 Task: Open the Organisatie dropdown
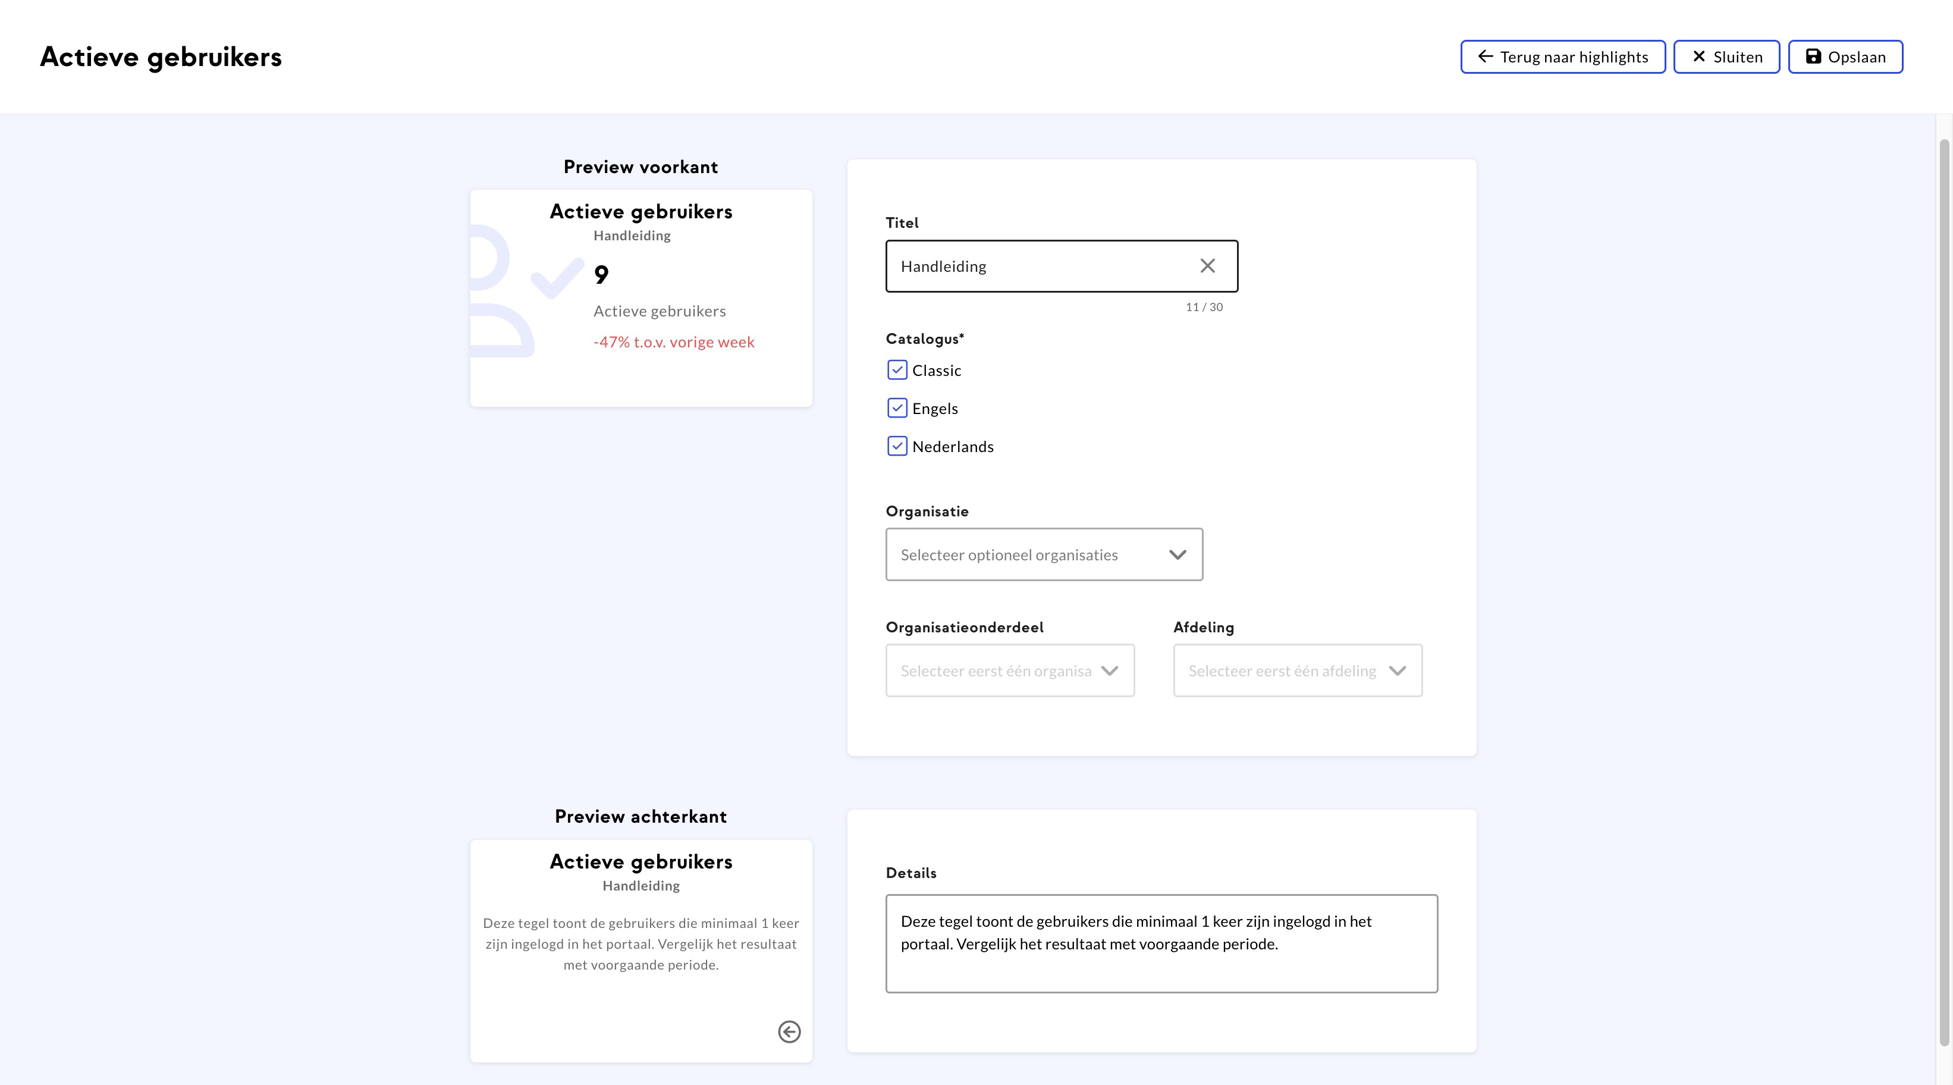[1043, 554]
